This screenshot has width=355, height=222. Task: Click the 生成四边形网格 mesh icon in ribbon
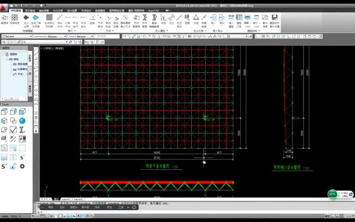[49, 18]
